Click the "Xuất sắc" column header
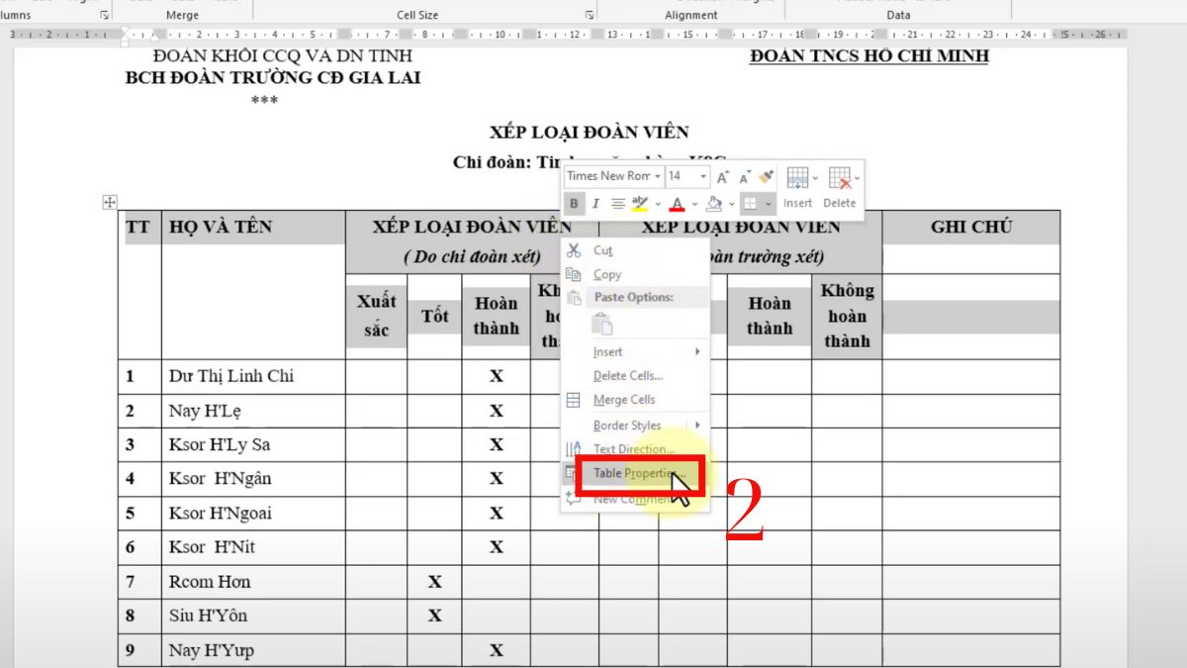The height and width of the screenshot is (668, 1187). pos(376,316)
